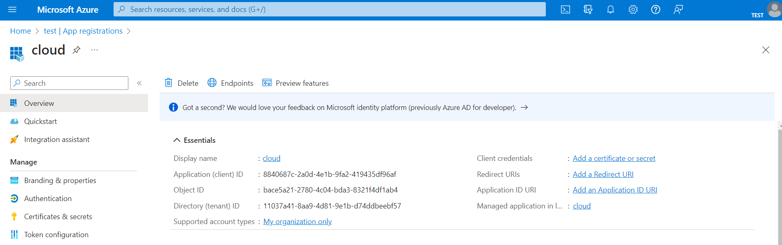The image size is (782, 245).
Task: Focus the global search resources box
Action: coord(330,9)
